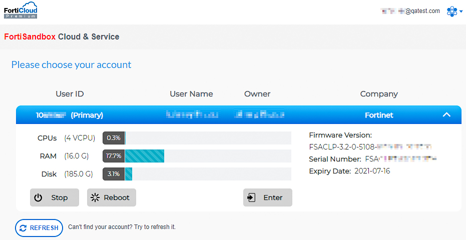Click the (4 VCPU) label
The image size is (466, 240).
coord(80,138)
